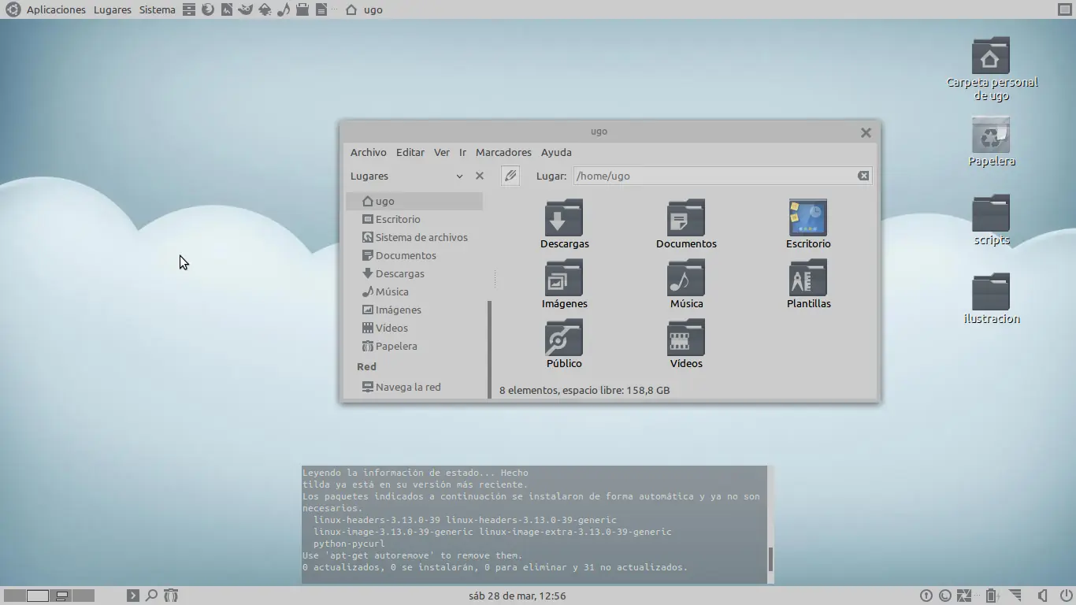Open the magnifying glass search in bottom panel
This screenshot has width=1076, height=605.
(152, 596)
